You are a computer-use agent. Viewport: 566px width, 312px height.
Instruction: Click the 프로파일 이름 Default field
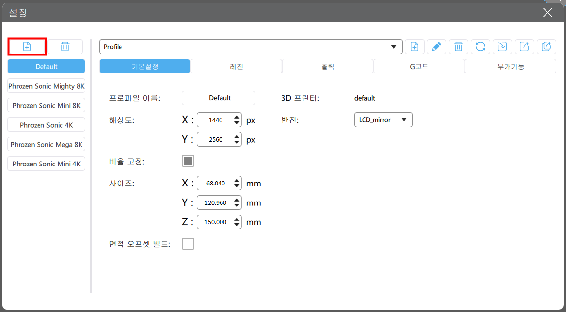coord(219,98)
